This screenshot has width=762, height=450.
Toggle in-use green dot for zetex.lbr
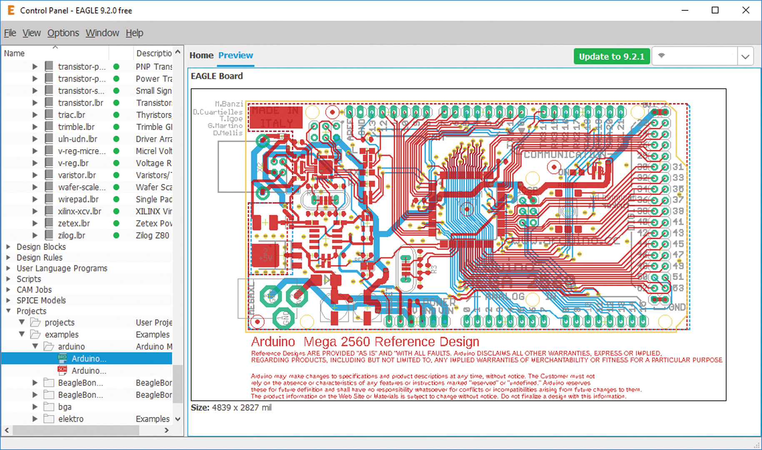click(x=116, y=224)
